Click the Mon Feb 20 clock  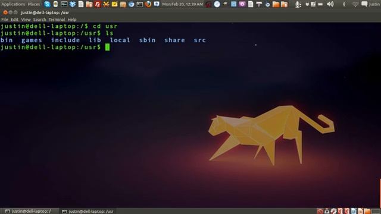pos(183,4)
